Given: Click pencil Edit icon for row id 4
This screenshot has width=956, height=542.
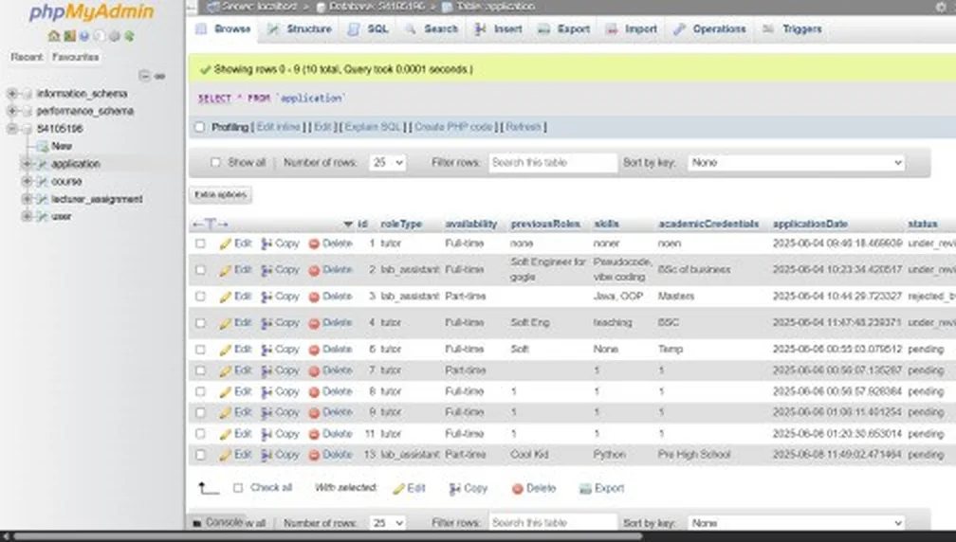Looking at the screenshot, I should (x=226, y=323).
